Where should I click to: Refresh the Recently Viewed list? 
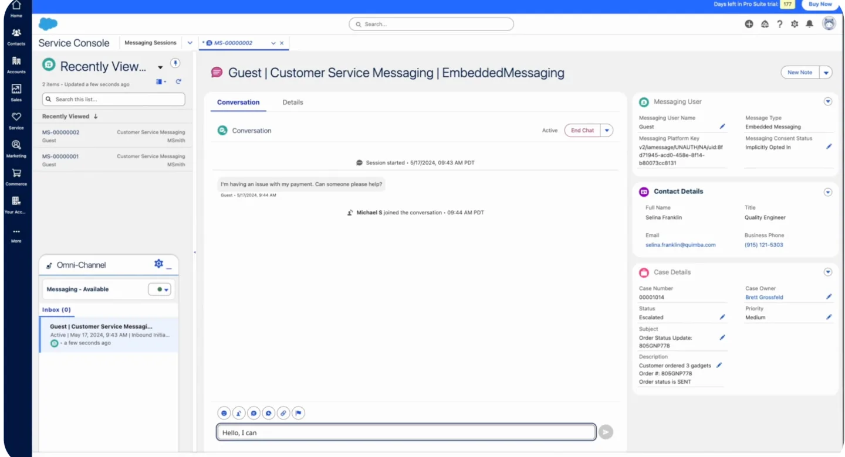click(178, 82)
